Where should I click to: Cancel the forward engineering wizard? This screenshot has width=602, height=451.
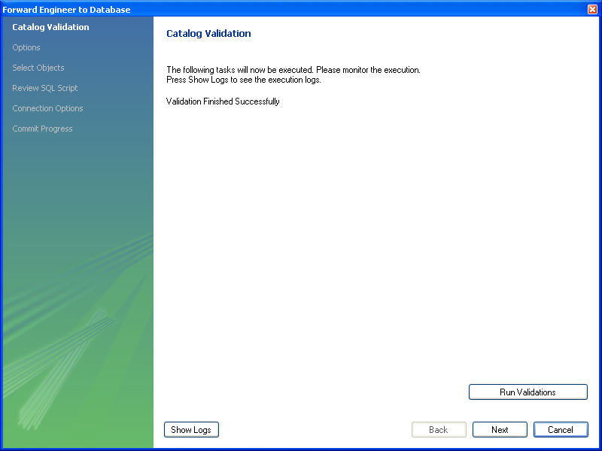pyautogui.click(x=561, y=429)
